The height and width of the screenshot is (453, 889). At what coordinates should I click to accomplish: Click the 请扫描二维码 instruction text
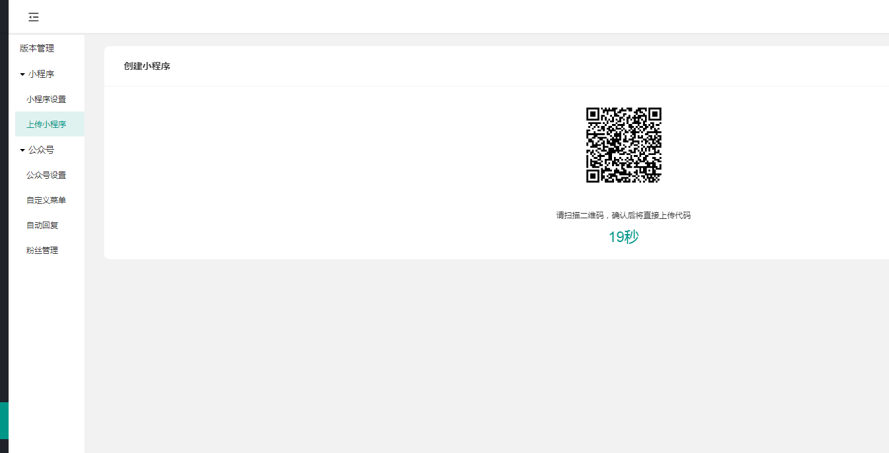point(623,216)
